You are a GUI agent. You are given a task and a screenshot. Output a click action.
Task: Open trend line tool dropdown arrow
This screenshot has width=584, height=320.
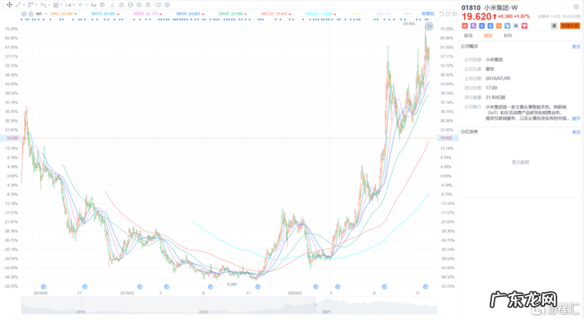point(24,5)
